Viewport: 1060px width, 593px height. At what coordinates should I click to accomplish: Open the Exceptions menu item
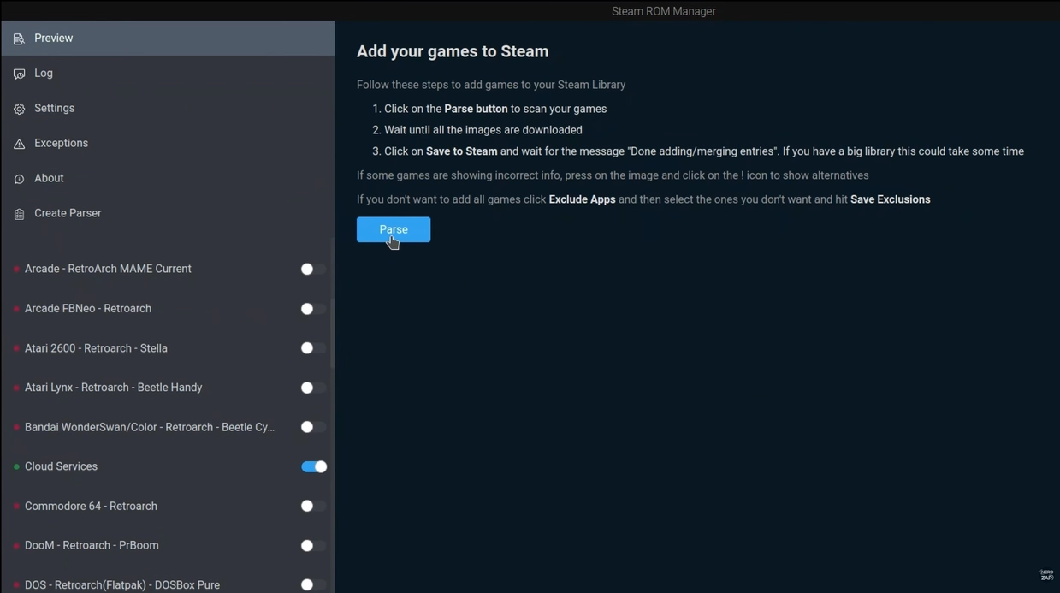61,143
